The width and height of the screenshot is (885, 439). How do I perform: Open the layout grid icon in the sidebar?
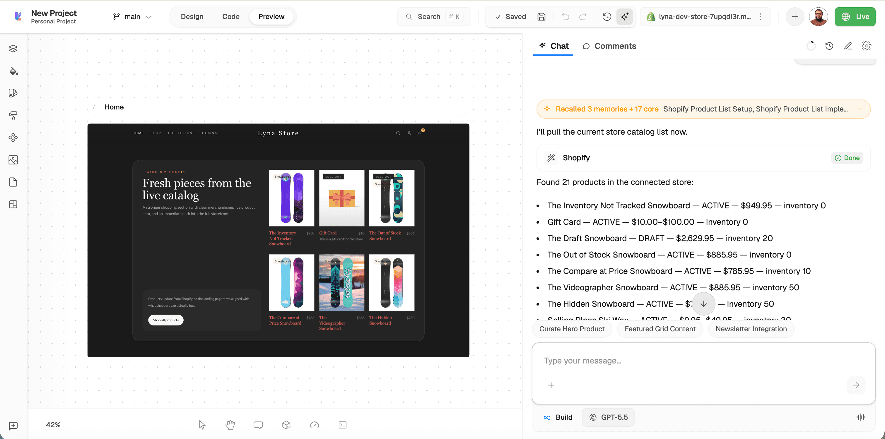[x=13, y=204]
